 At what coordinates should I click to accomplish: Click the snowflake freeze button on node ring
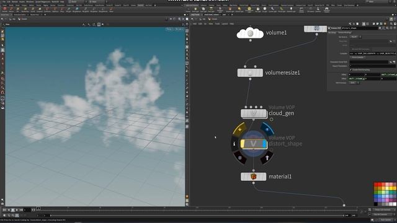(x=240, y=158)
